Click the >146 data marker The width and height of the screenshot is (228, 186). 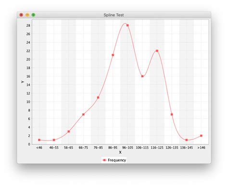tap(201, 136)
